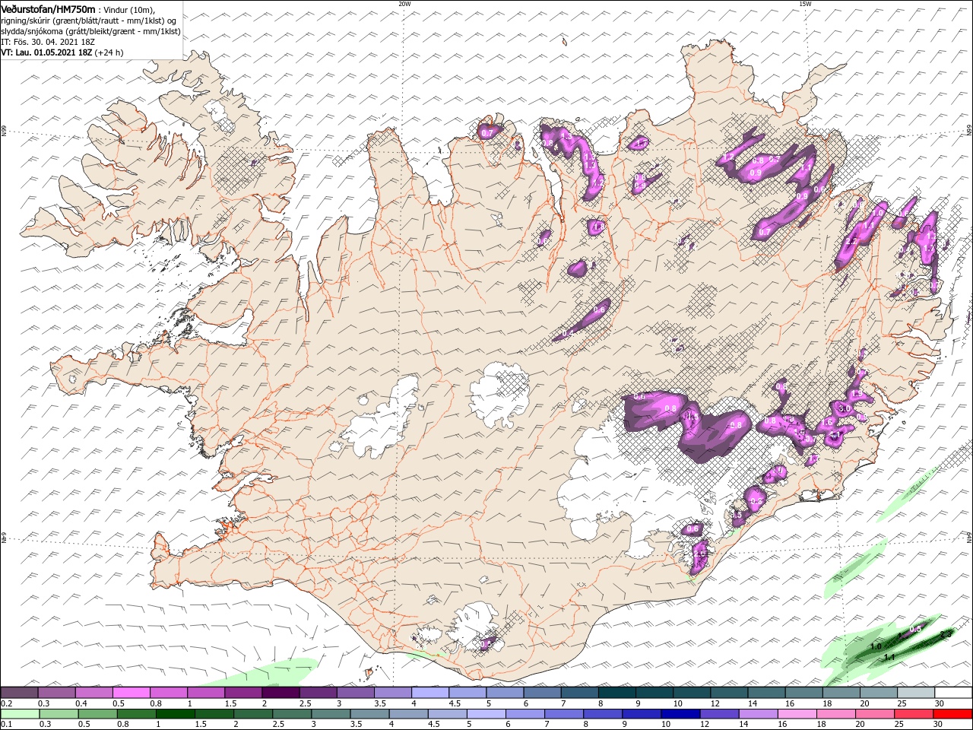The width and height of the screenshot is (973, 730).
Task: Pick upper-scale swatch between 0.2 and 0.3
Action: [x=19, y=693]
